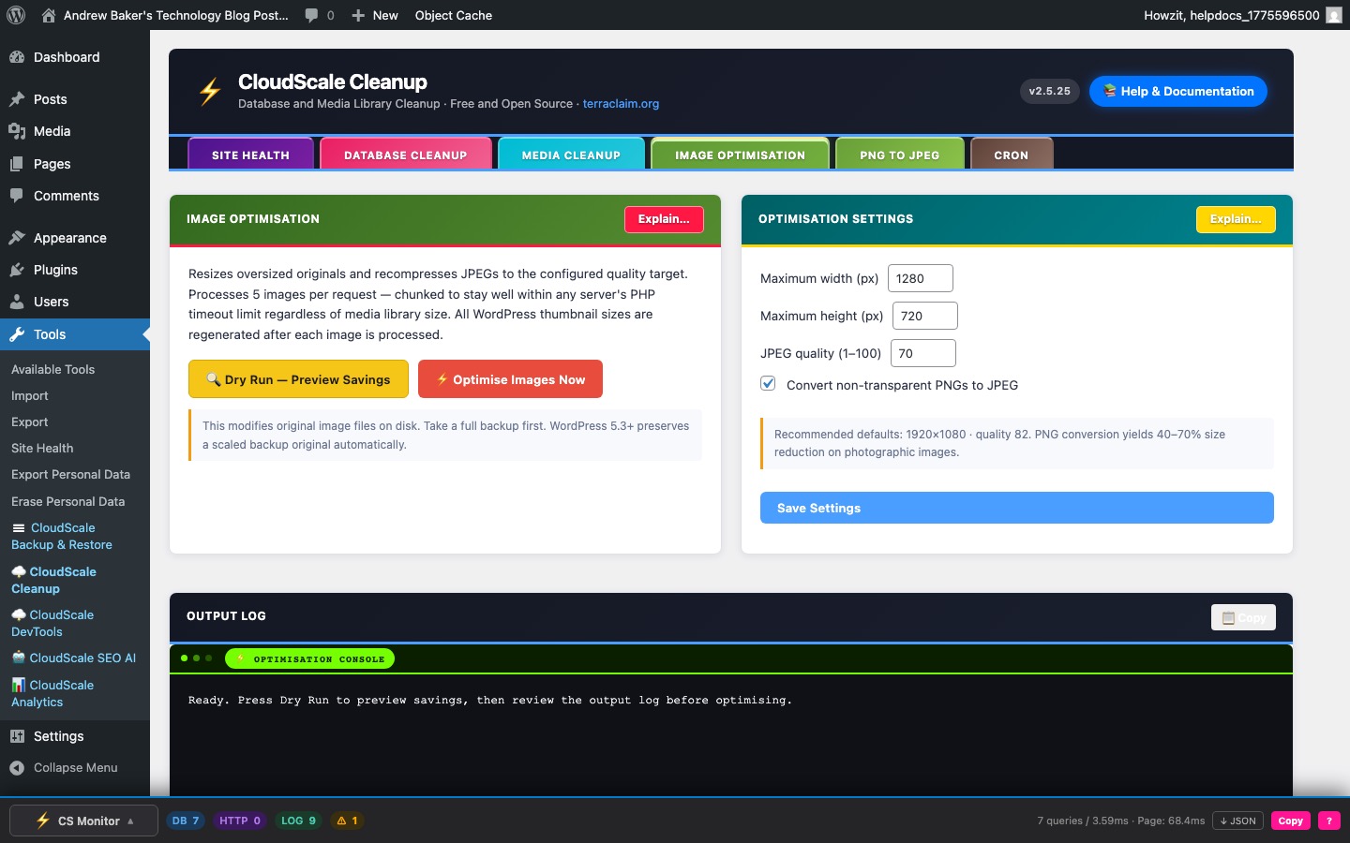Click the Maximum width input field
The width and height of the screenshot is (1350, 843).
click(x=920, y=278)
